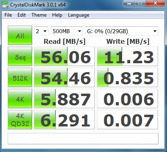Select the 4K read result 5.887

click(64, 98)
